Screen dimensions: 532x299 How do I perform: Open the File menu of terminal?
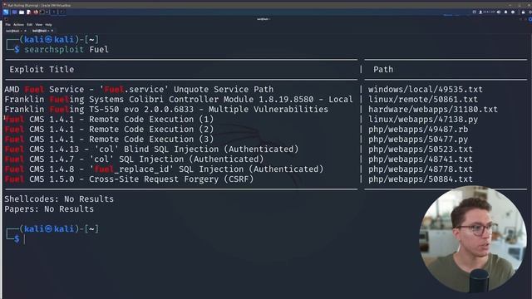coord(7,25)
